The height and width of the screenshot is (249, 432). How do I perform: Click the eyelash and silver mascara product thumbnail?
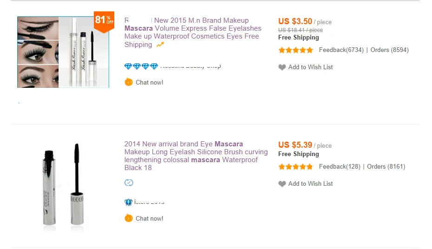point(63,52)
